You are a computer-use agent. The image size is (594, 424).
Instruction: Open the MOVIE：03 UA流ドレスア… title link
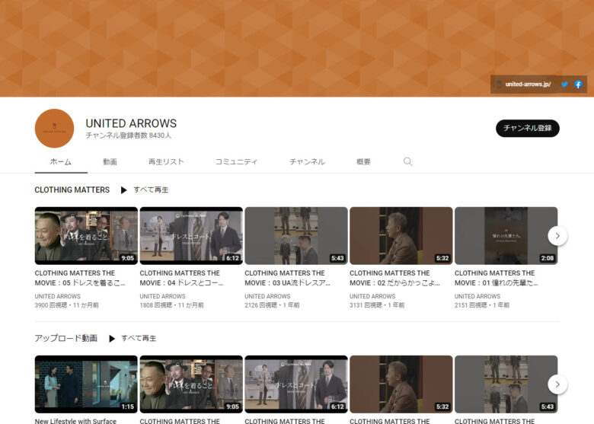click(x=287, y=278)
